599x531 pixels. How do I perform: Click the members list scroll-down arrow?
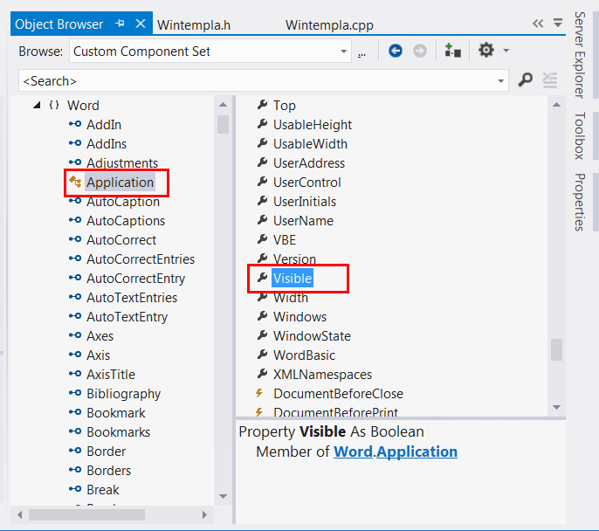(x=556, y=407)
